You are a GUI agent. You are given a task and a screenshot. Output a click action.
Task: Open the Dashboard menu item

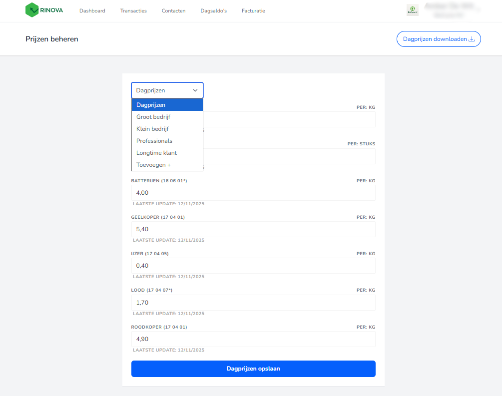[x=92, y=11]
